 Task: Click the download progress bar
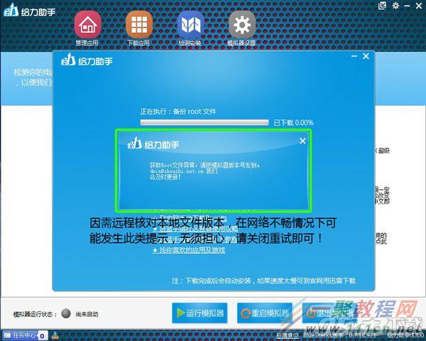(204, 122)
